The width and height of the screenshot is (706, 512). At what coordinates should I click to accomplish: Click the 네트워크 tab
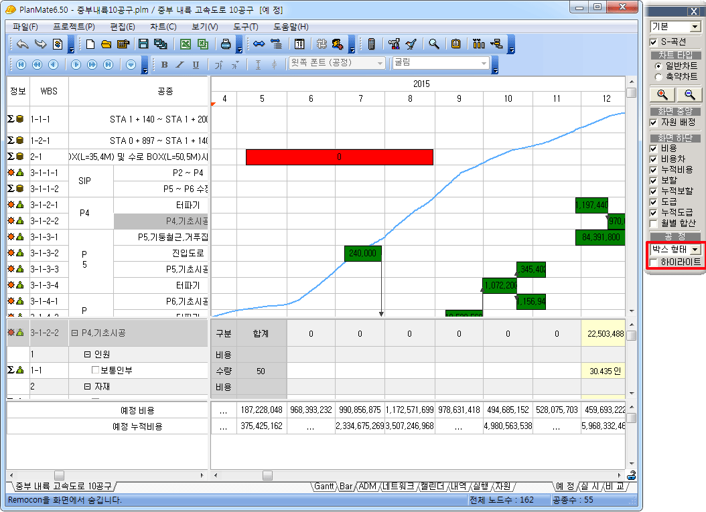pos(399,487)
